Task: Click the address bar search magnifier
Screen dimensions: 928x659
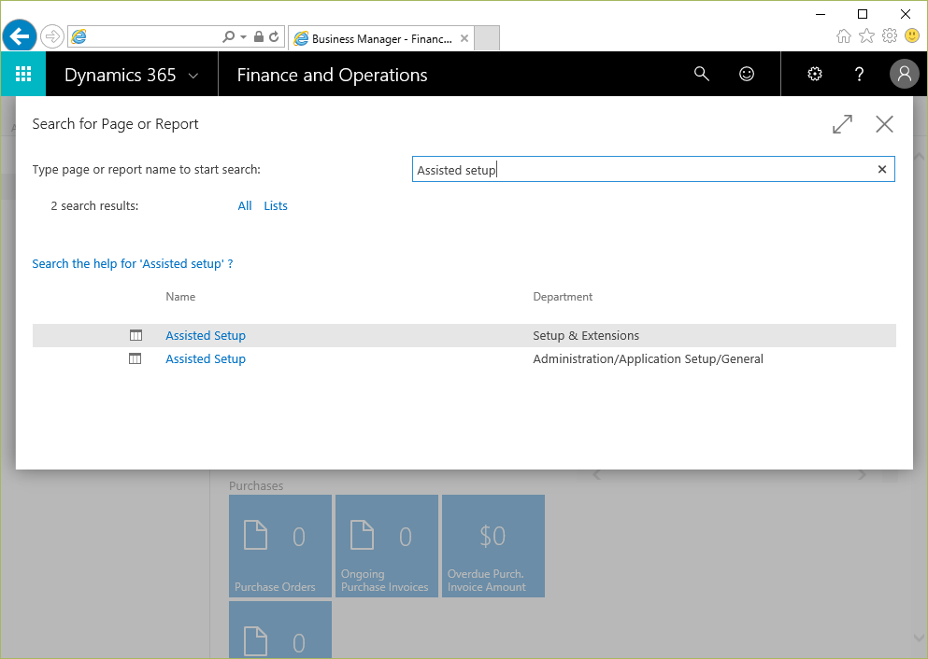Action: pyautogui.click(x=228, y=36)
